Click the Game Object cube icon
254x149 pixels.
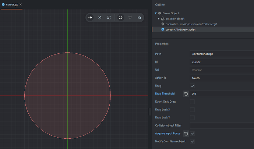(x=159, y=13)
